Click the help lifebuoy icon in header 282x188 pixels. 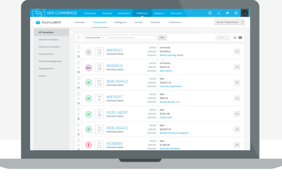(236, 13)
